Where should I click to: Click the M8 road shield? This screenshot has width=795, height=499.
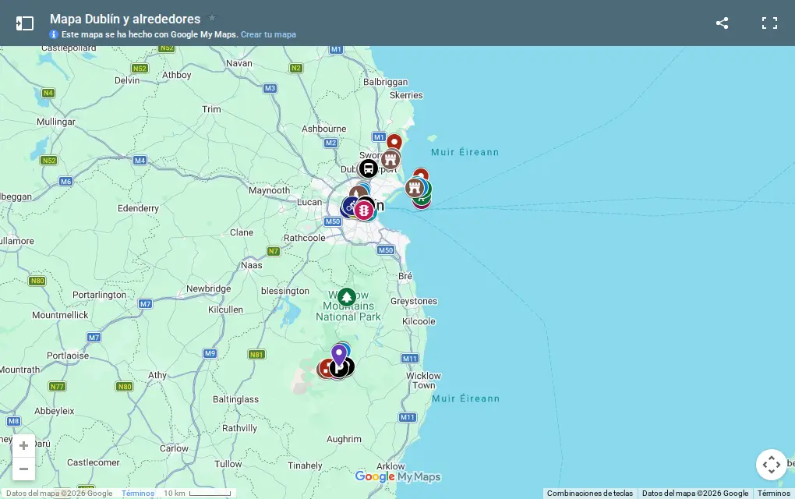[x=14, y=421]
